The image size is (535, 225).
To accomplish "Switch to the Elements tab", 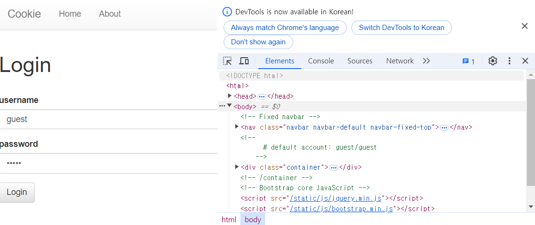I will click(279, 61).
